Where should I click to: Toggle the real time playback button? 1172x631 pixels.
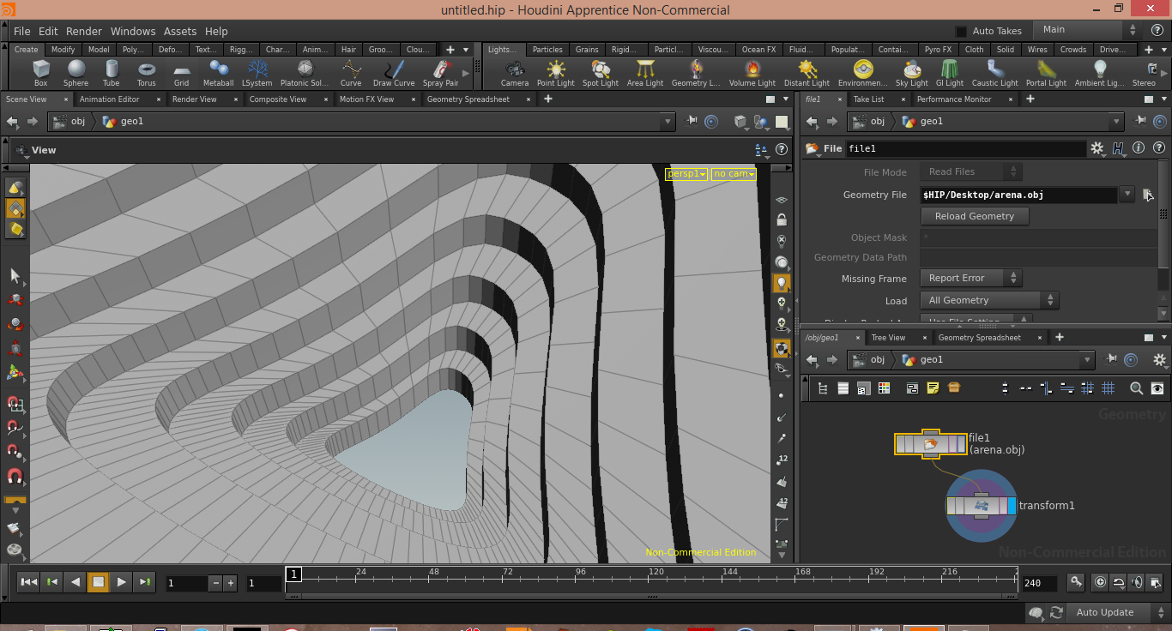pos(1101,582)
